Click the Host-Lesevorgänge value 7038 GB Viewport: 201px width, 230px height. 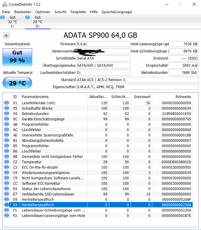pyautogui.click(x=184, y=44)
